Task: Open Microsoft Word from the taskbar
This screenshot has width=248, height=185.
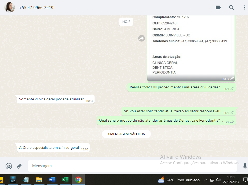Action: point(52,180)
